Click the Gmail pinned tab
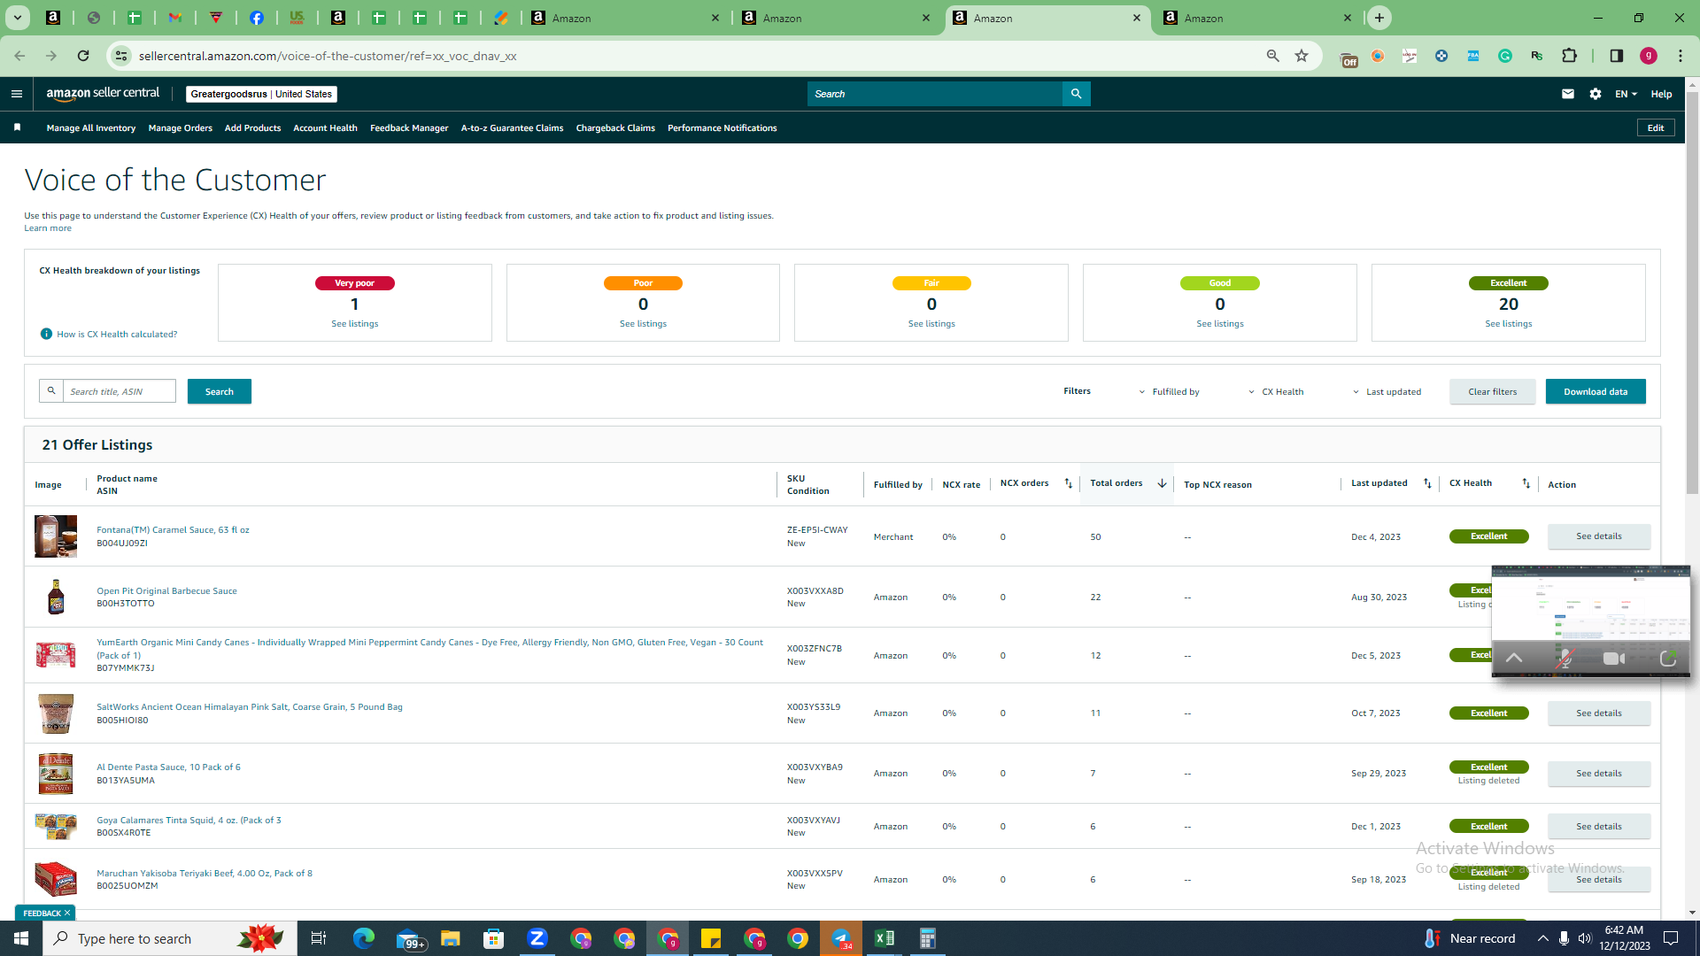Viewport: 1700px width, 956px height. tap(175, 18)
